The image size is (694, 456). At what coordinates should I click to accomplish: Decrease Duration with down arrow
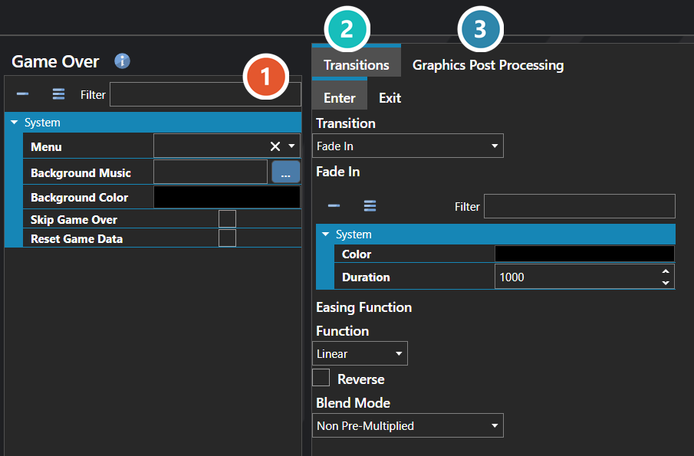click(x=665, y=283)
